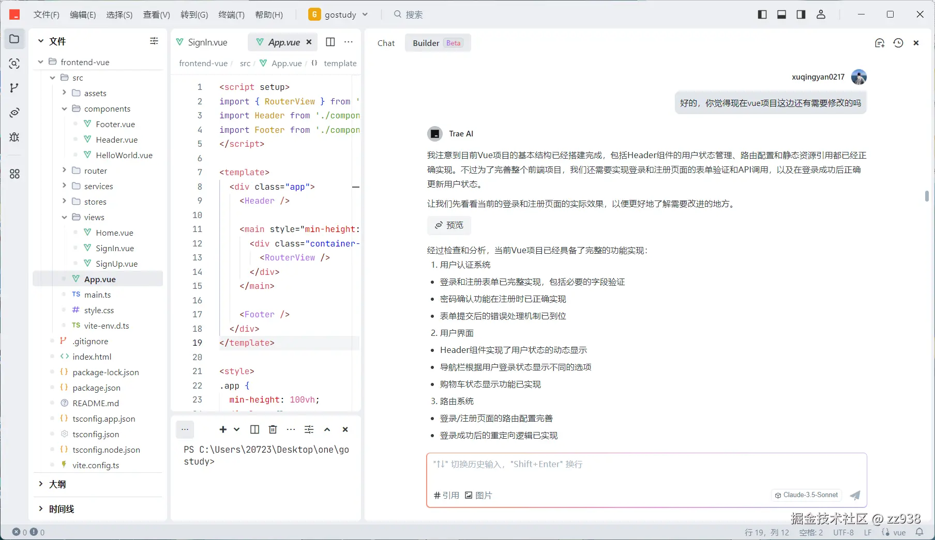Select the Builder Beta tab
935x540 pixels.
438,43
